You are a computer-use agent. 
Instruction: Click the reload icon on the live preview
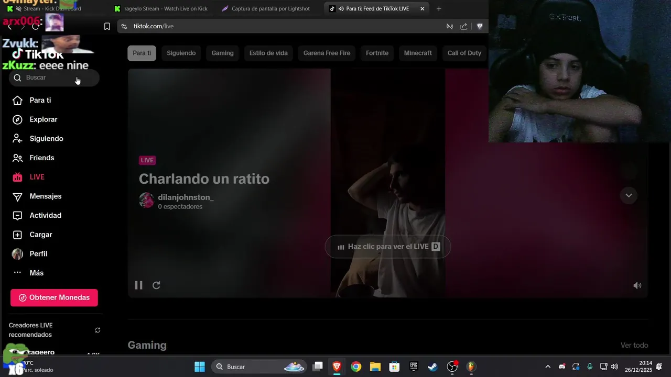point(156,285)
